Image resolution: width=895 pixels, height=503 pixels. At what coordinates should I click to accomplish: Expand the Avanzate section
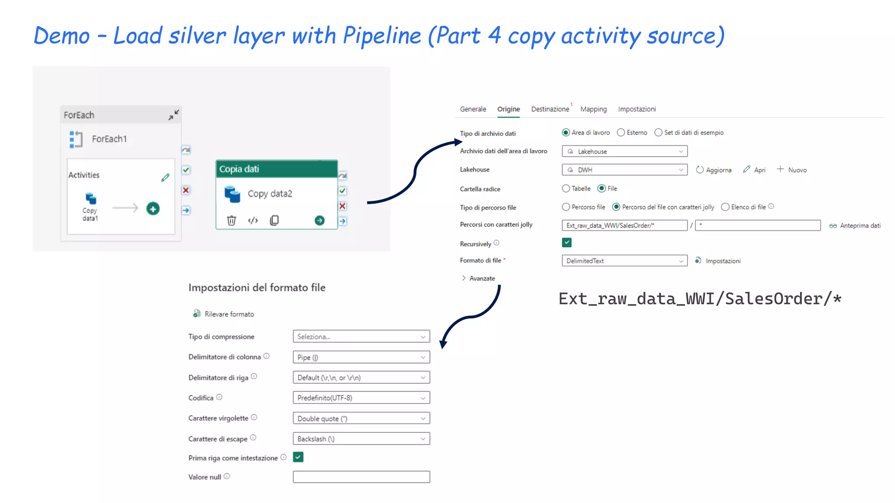(479, 278)
